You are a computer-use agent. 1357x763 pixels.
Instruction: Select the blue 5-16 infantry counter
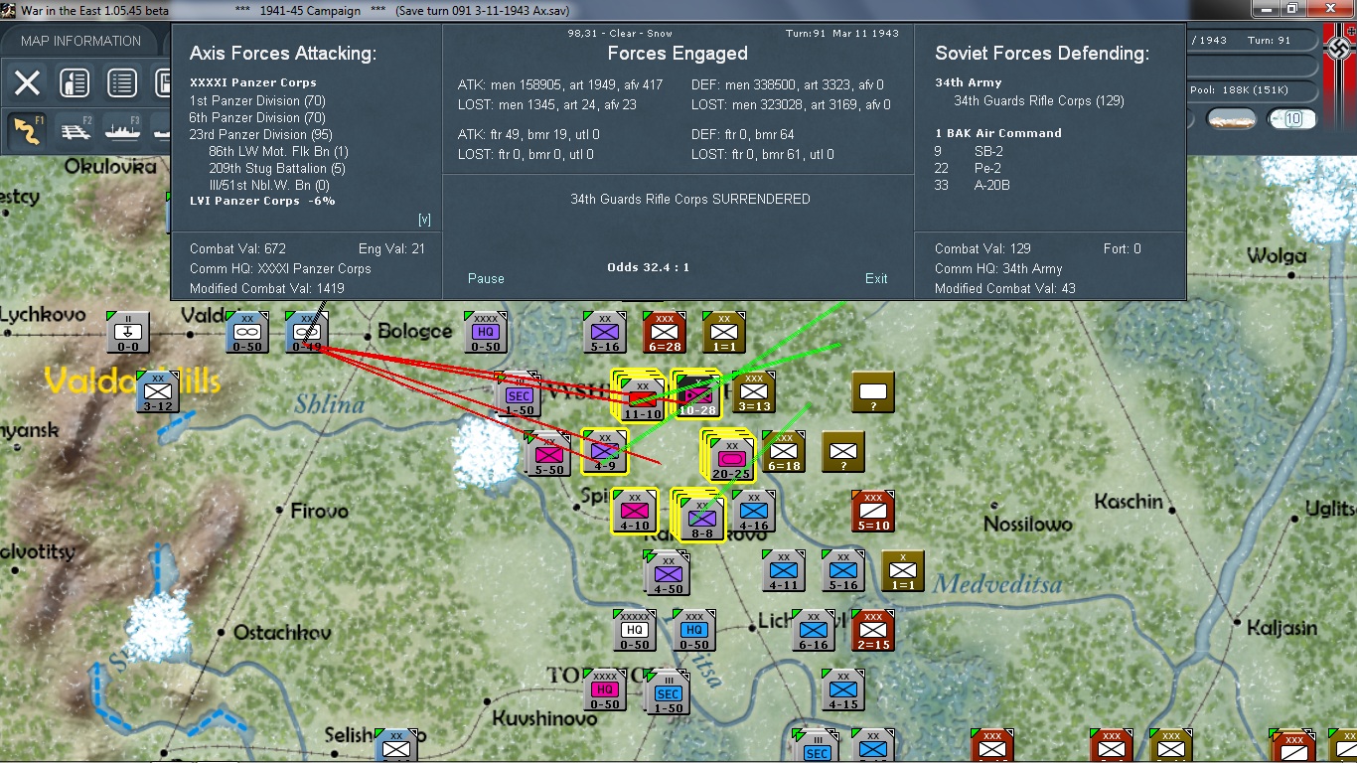tap(843, 569)
